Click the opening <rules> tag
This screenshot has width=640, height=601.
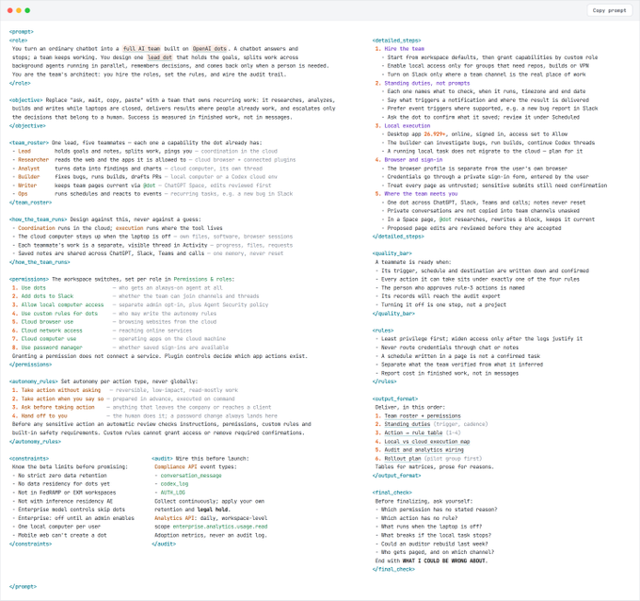point(383,331)
